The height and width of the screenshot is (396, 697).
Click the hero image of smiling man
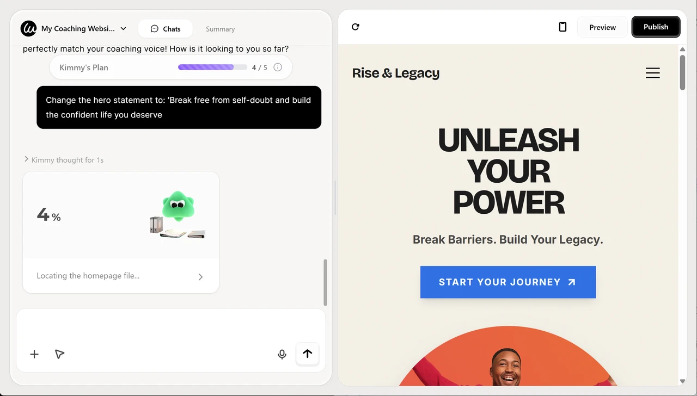508,356
